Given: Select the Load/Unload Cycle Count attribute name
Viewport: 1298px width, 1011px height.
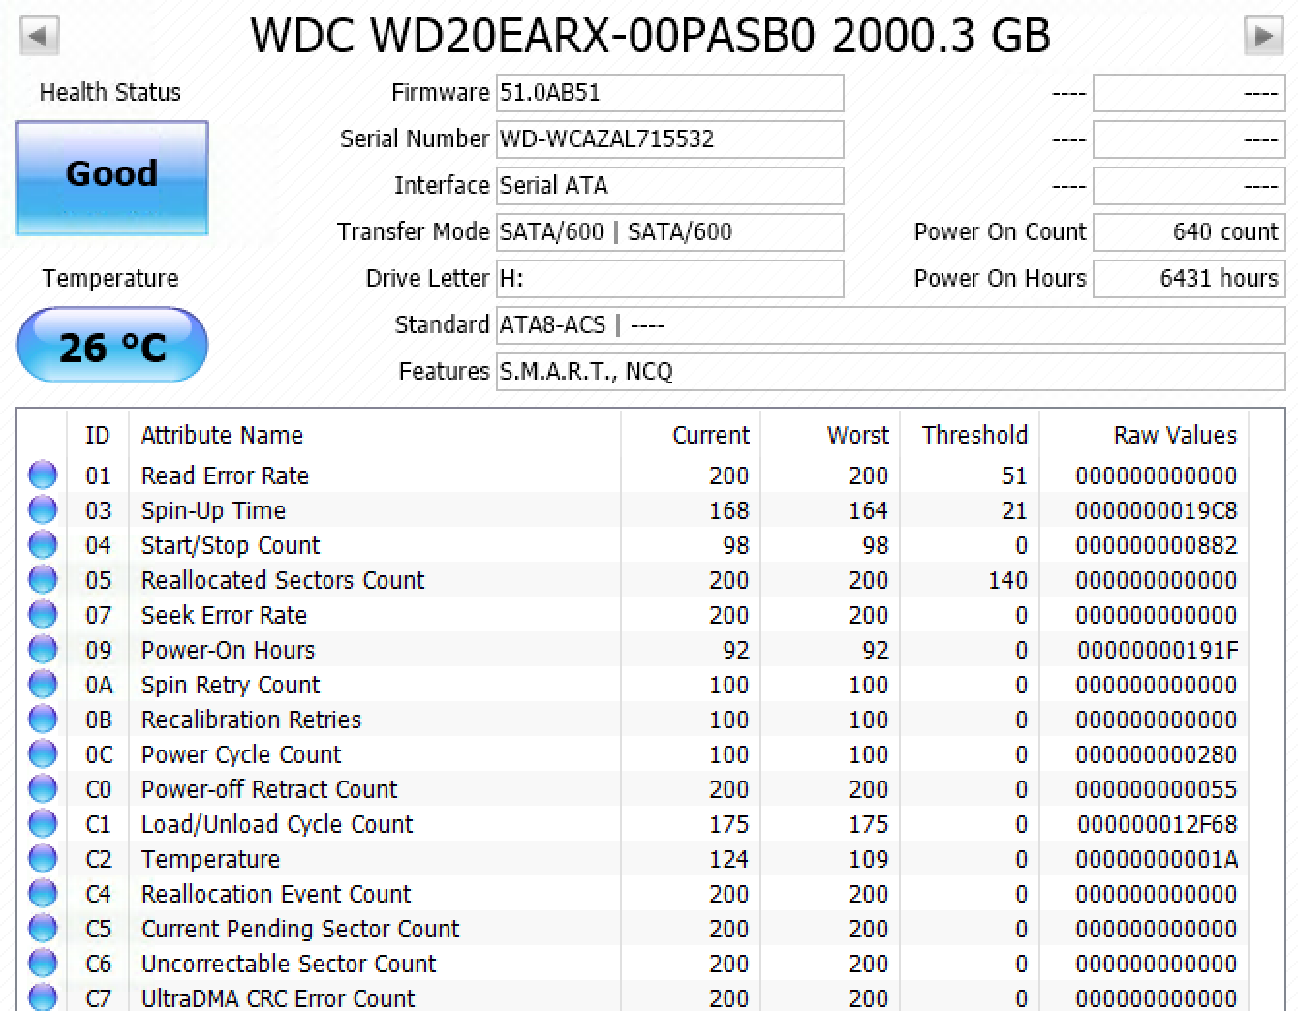Looking at the screenshot, I should pyautogui.click(x=277, y=824).
